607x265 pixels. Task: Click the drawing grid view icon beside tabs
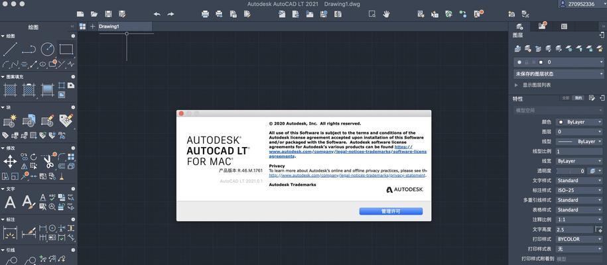pyautogui.click(x=82, y=26)
